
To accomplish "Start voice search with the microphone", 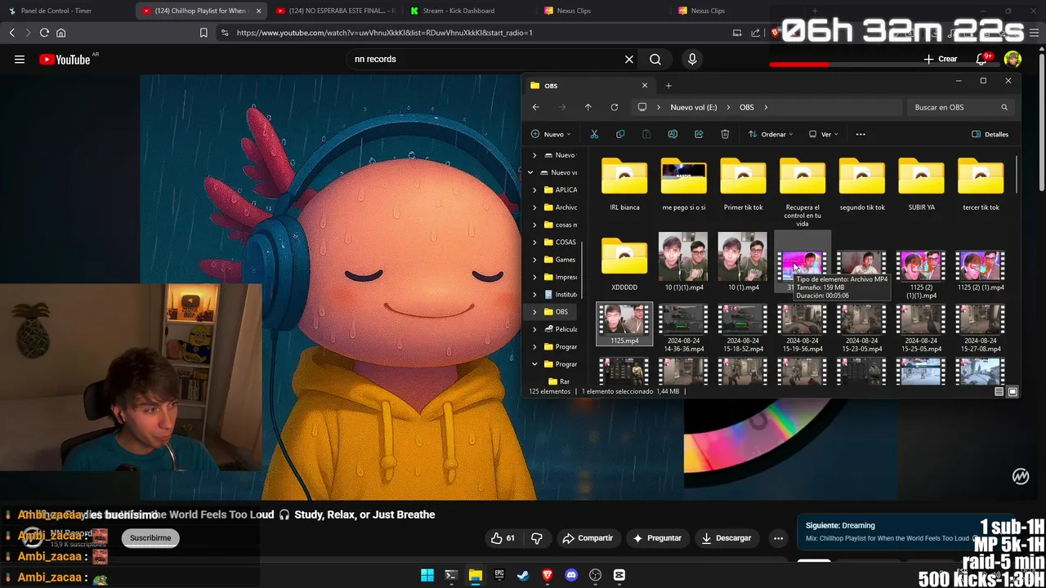I will click(x=692, y=59).
